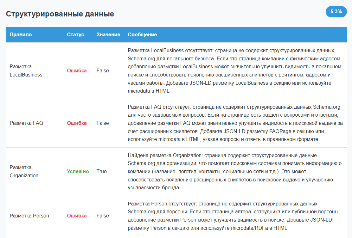Click 'False' value in LocalBusiness row
The image size is (352, 238).
103,70
